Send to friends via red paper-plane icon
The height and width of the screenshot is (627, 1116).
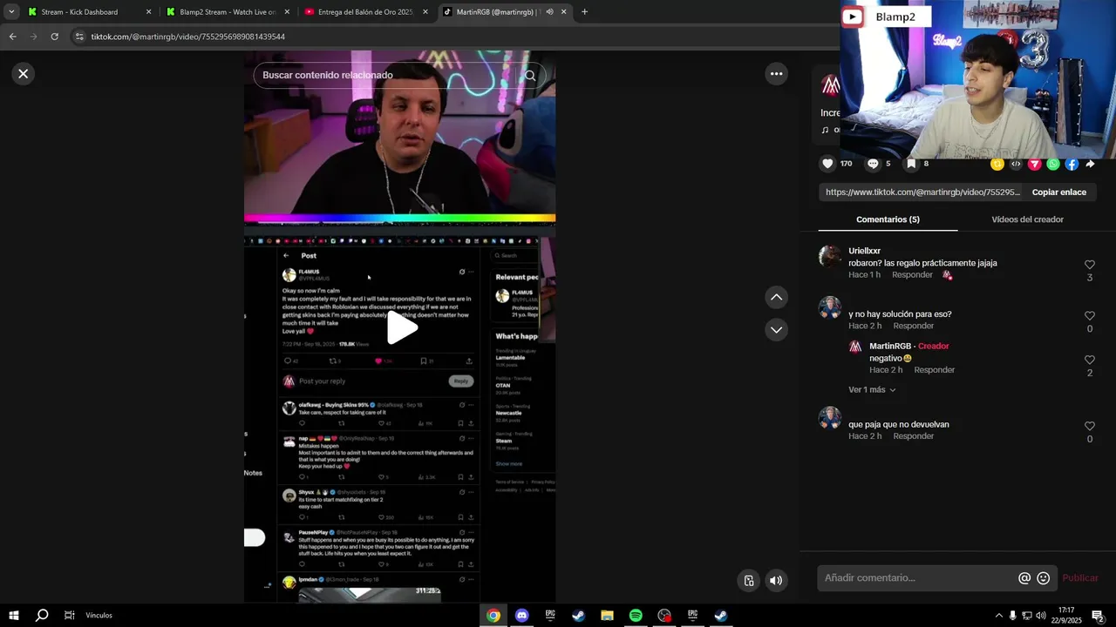(x=1035, y=164)
